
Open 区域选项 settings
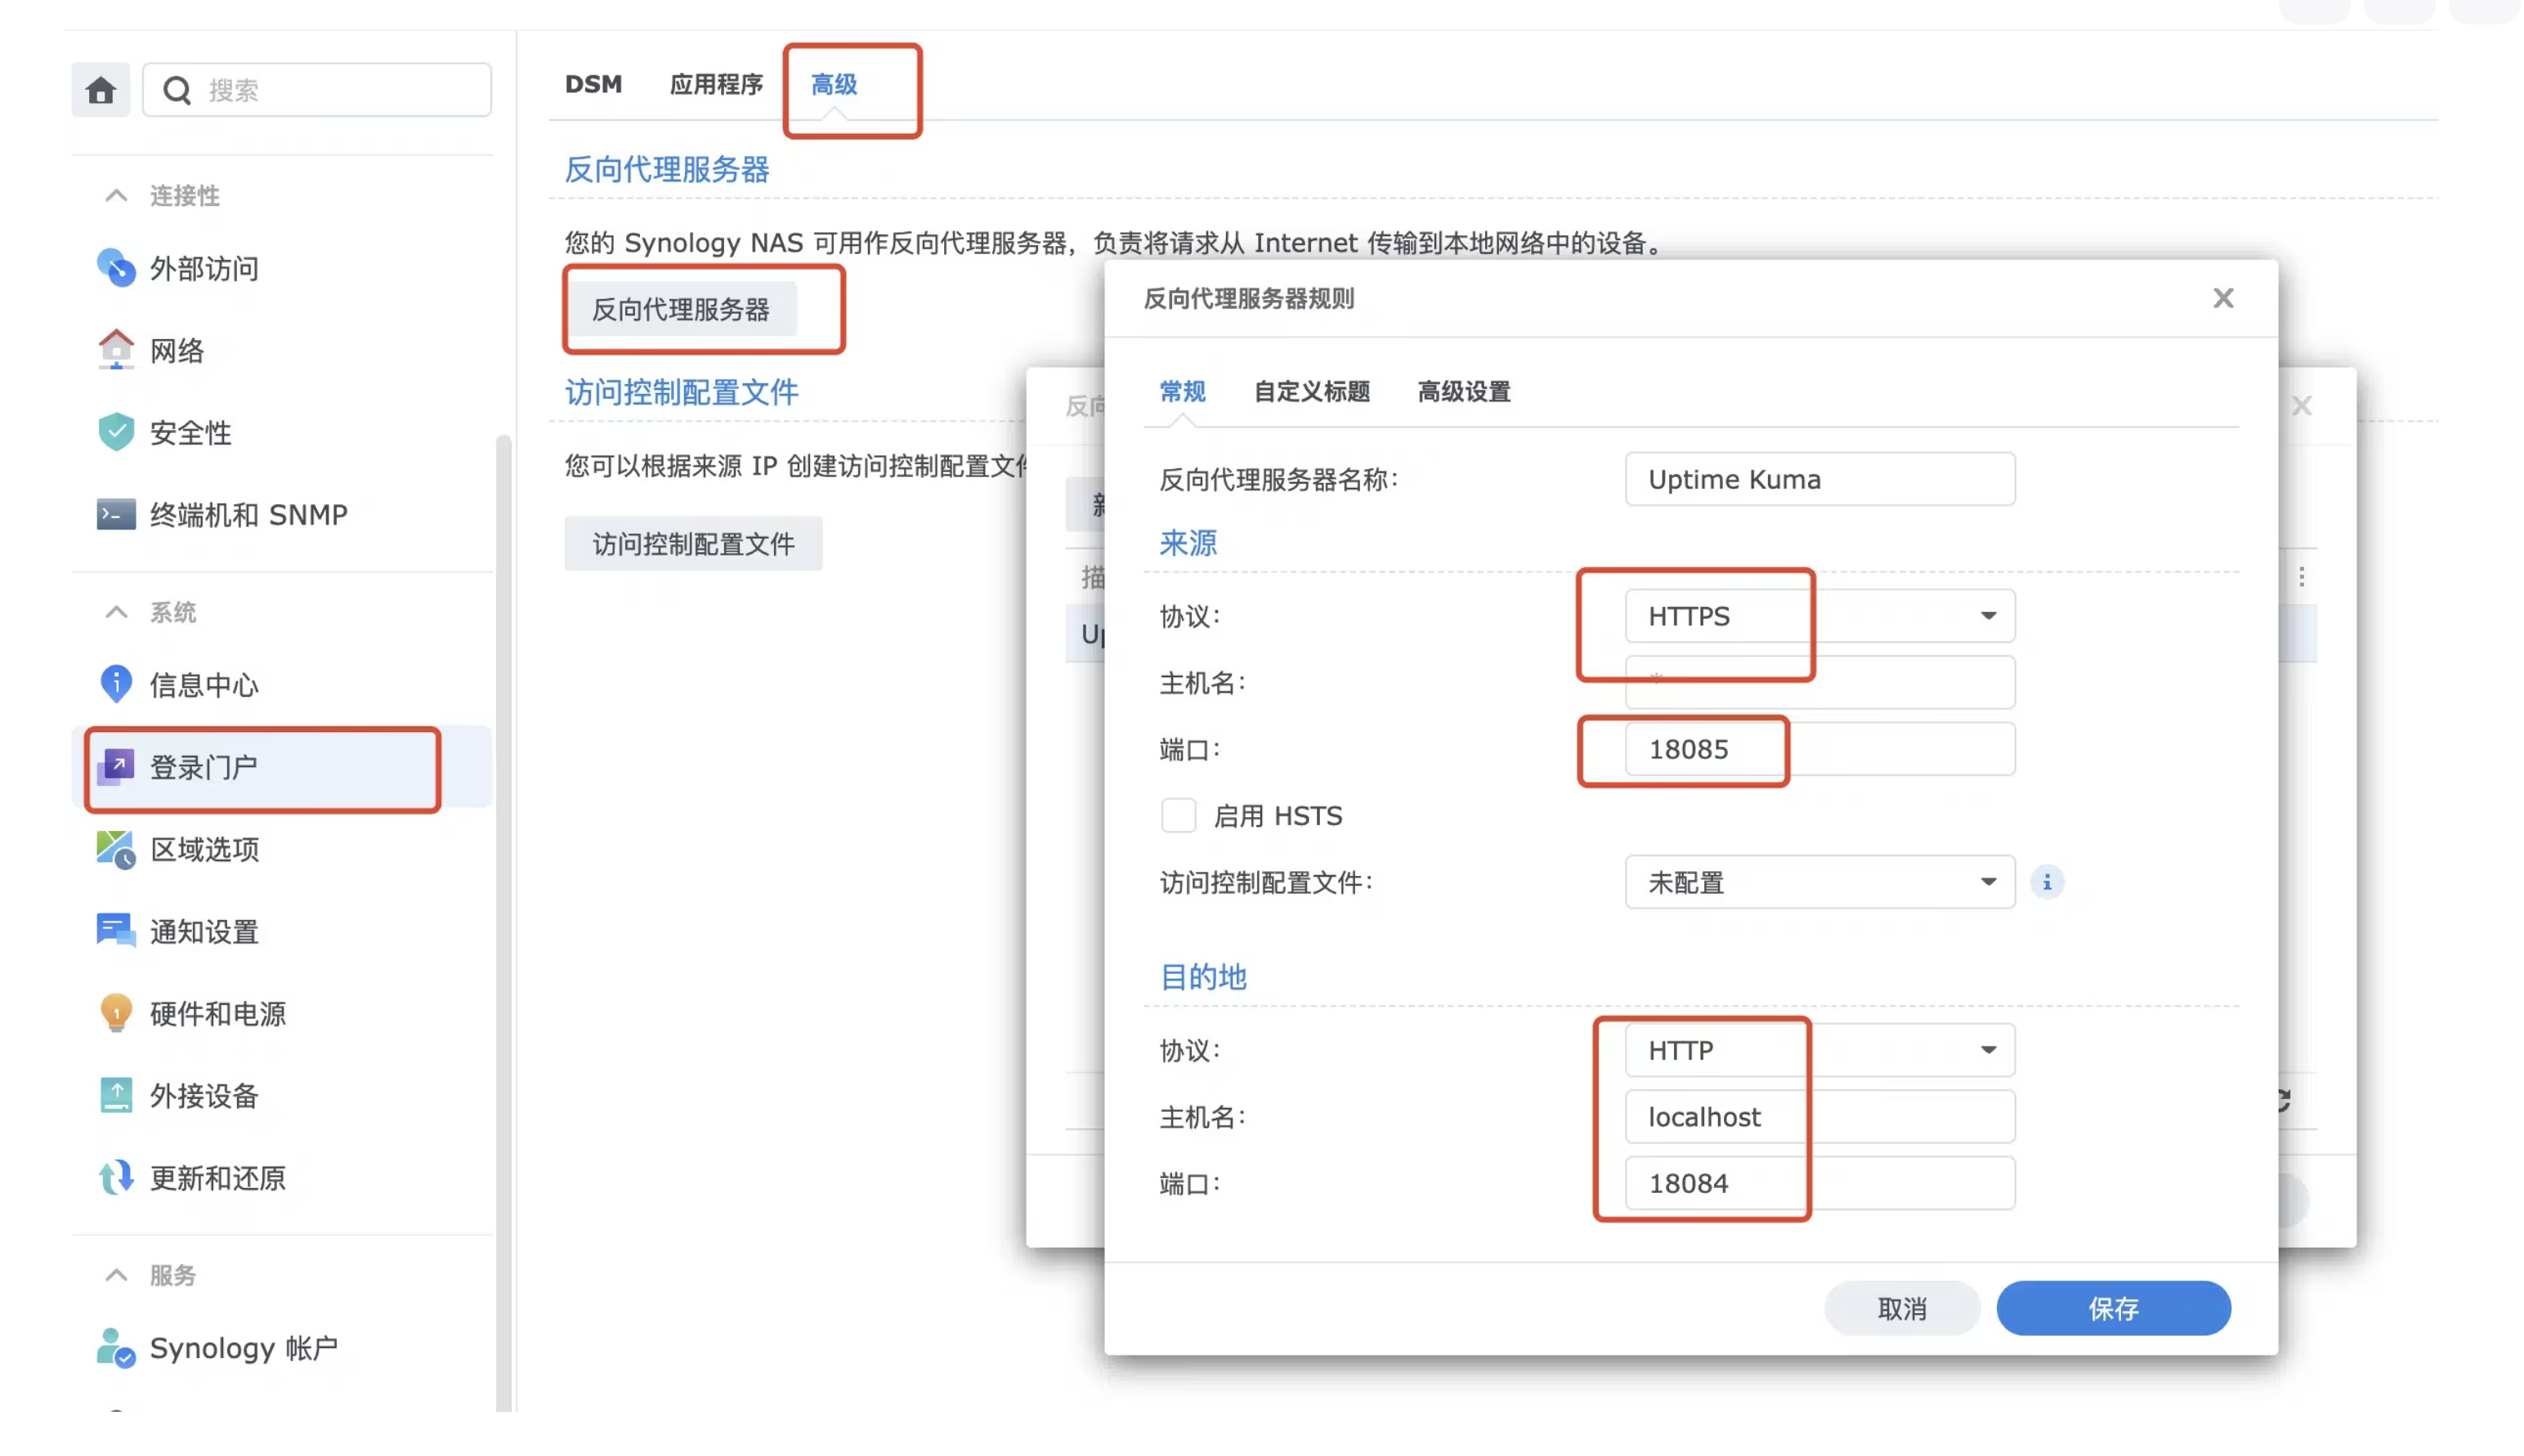click(204, 849)
